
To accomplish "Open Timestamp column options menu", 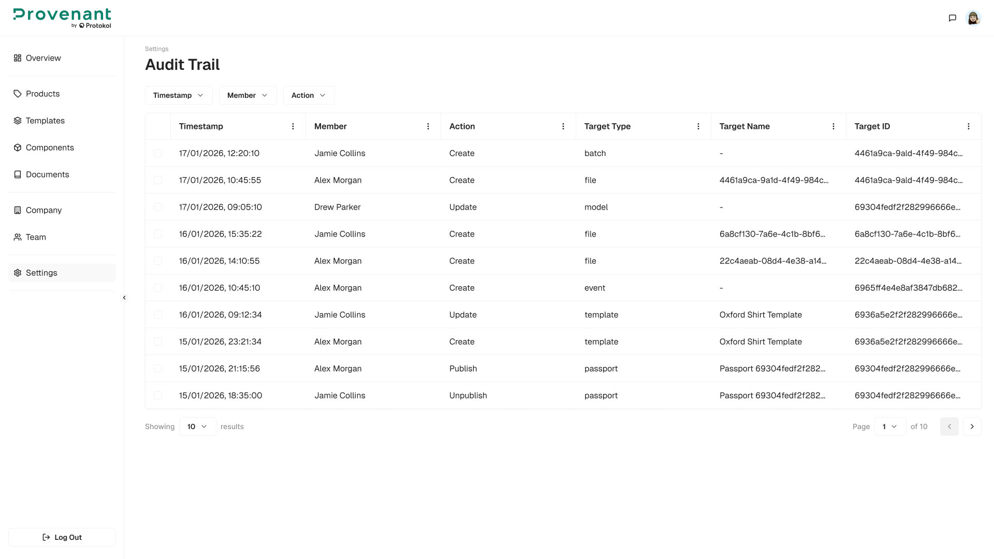I will 293,126.
